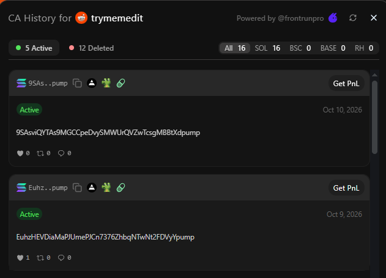Filter by SOL chain

pos(267,48)
